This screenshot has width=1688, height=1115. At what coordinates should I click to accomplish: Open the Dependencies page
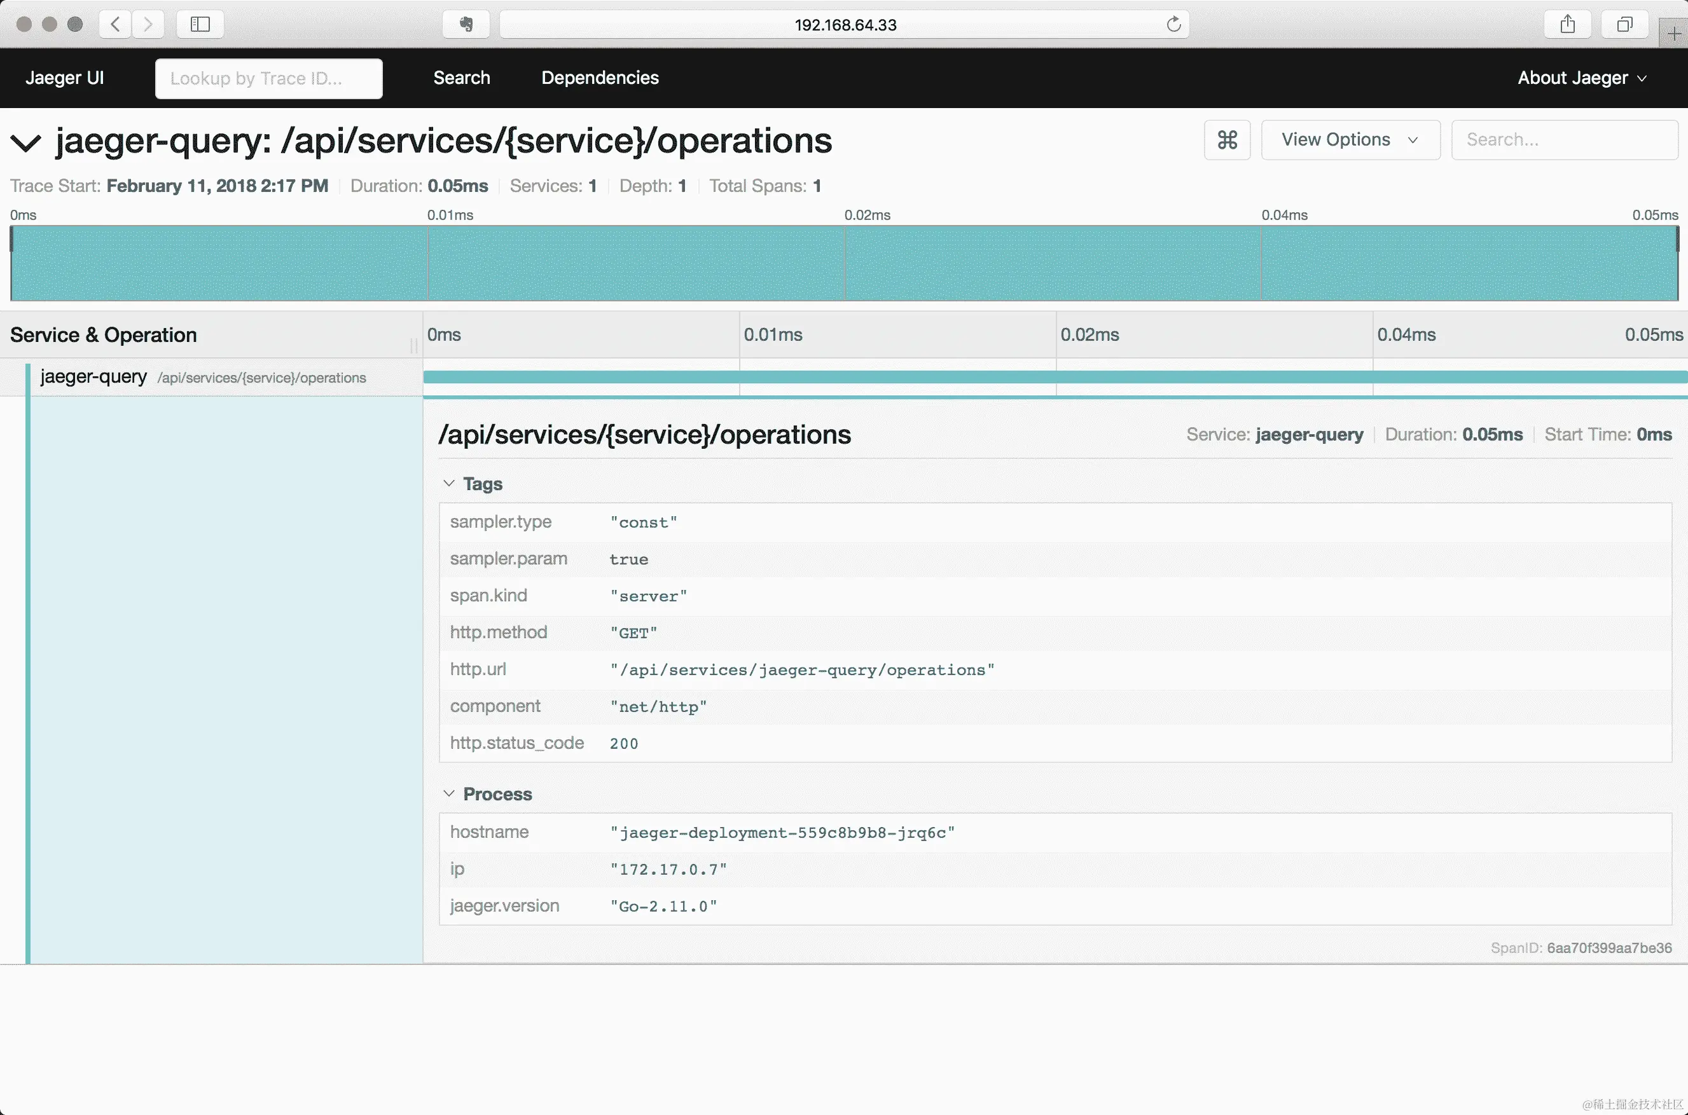[x=600, y=78]
